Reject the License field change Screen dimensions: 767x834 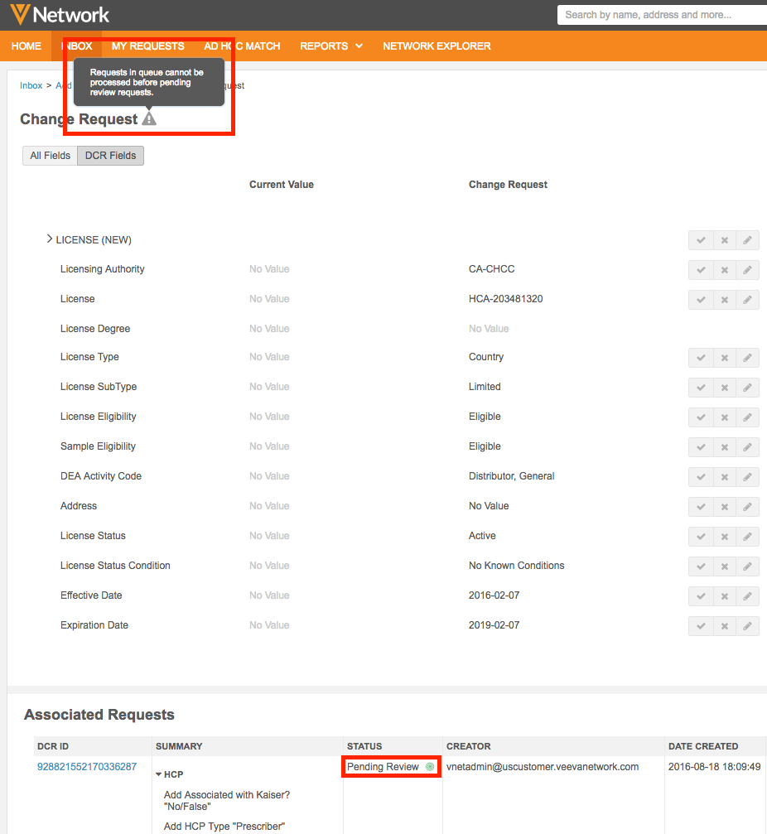pyautogui.click(x=724, y=300)
